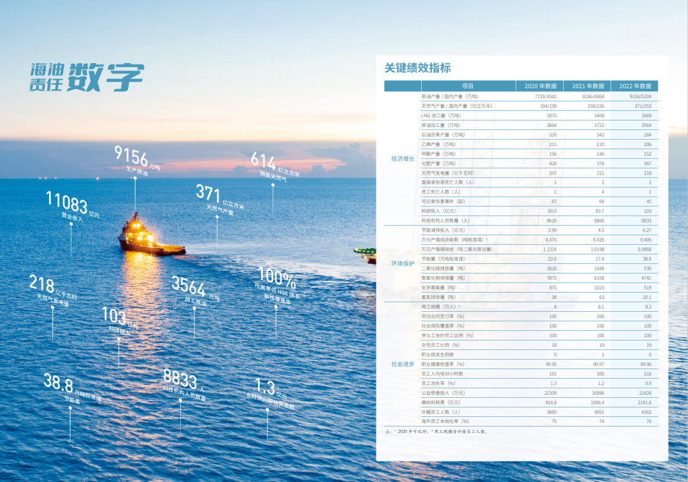Click the table value '9156/5204'
The width and height of the screenshot is (688, 482).
641,96
